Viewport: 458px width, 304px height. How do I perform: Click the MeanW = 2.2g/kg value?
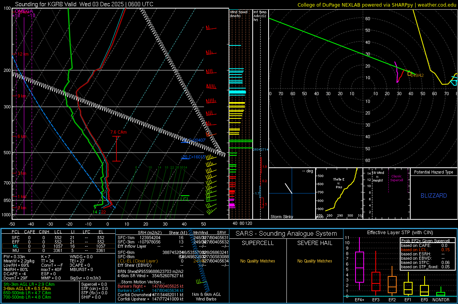point(19,261)
